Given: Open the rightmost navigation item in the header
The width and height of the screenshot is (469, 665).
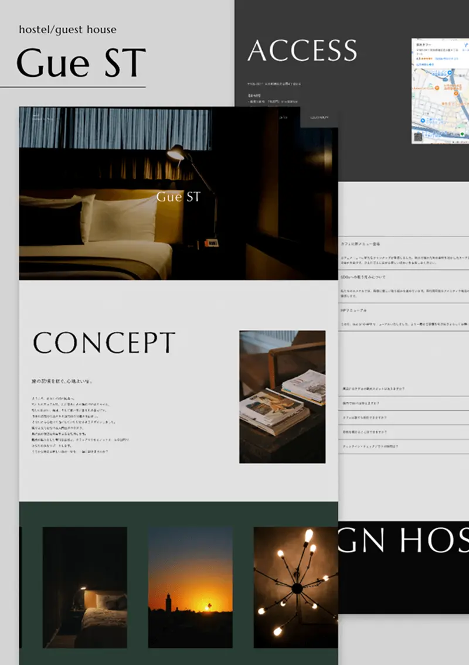Looking at the screenshot, I should coord(320,118).
